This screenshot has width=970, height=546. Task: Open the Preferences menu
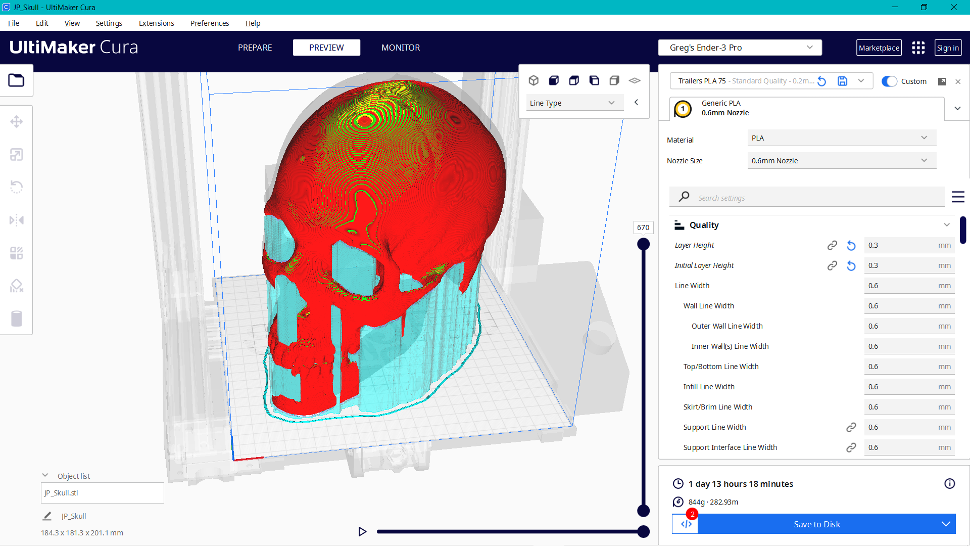209,23
